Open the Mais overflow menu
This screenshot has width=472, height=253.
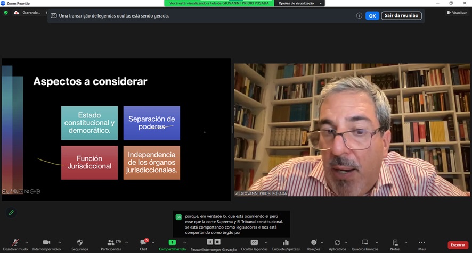click(421, 244)
